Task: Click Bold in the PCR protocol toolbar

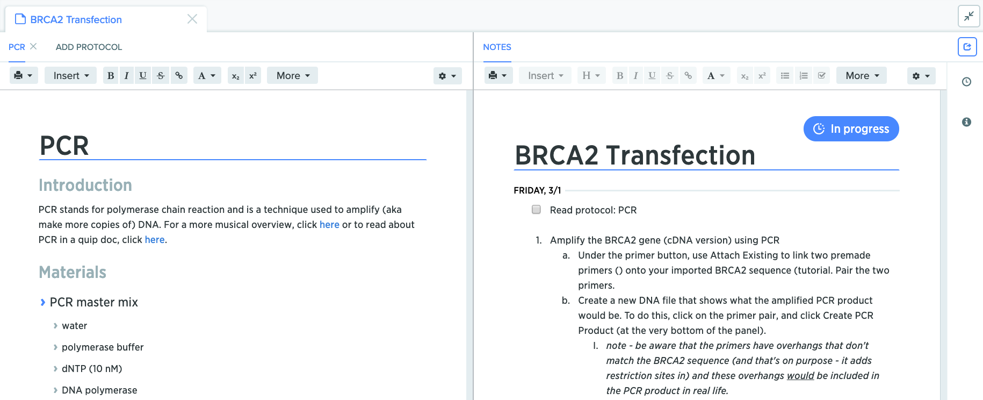Action: click(x=111, y=76)
